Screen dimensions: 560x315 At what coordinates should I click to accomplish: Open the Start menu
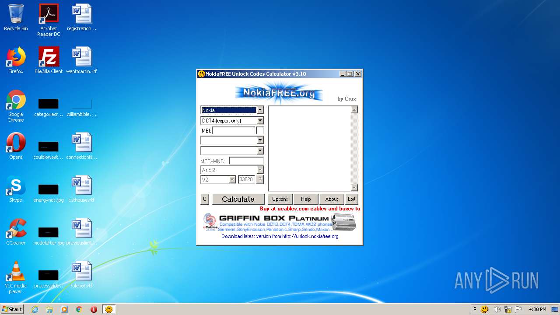12,309
